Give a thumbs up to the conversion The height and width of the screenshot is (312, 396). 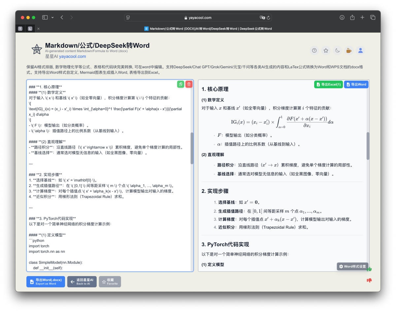click(x=369, y=269)
